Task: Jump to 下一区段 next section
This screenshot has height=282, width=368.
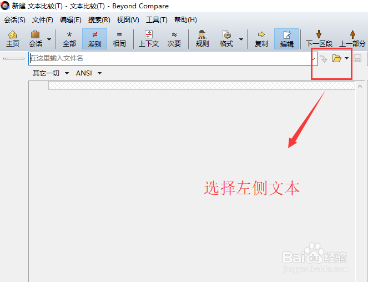Action: pyautogui.click(x=319, y=39)
